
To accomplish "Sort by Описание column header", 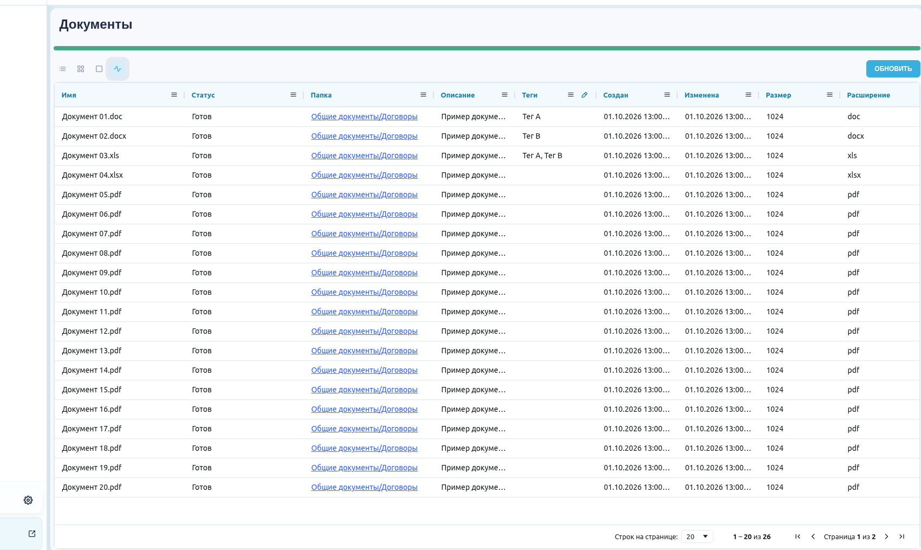I will pos(458,95).
